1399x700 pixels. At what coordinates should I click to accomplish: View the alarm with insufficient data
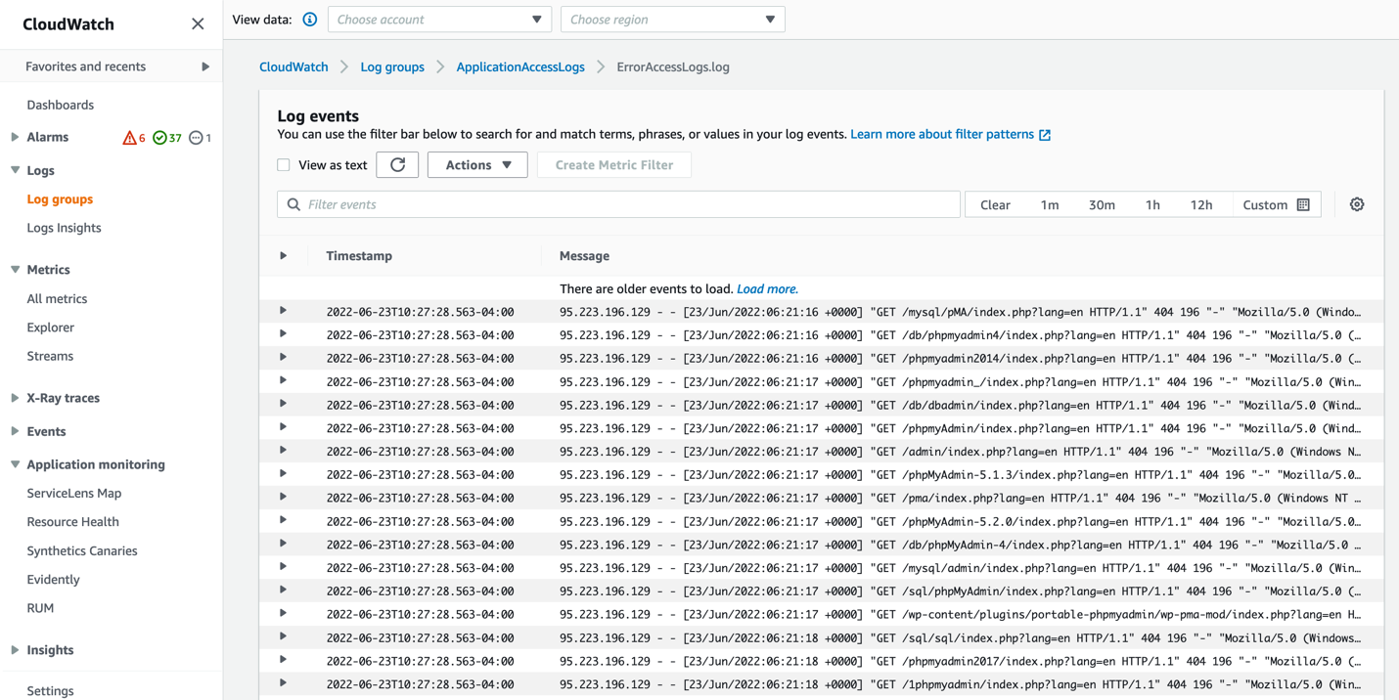tap(200, 138)
